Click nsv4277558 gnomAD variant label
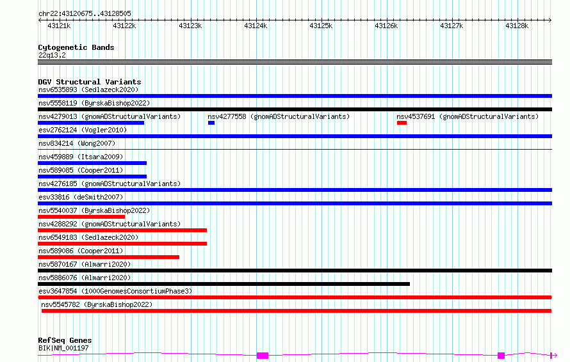Screen dimensions: 570x362 [279, 116]
